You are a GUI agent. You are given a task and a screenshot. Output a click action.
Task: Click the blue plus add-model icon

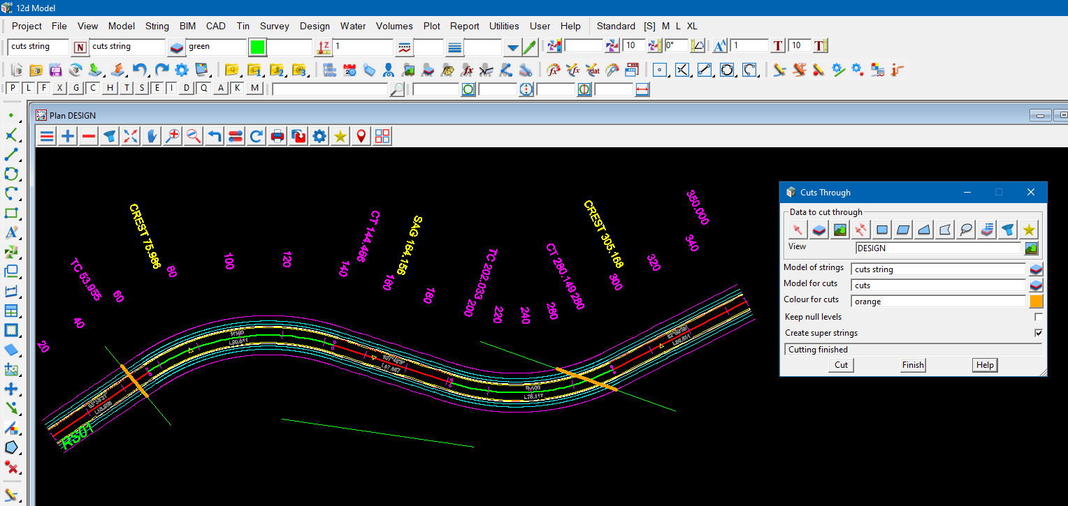click(68, 136)
